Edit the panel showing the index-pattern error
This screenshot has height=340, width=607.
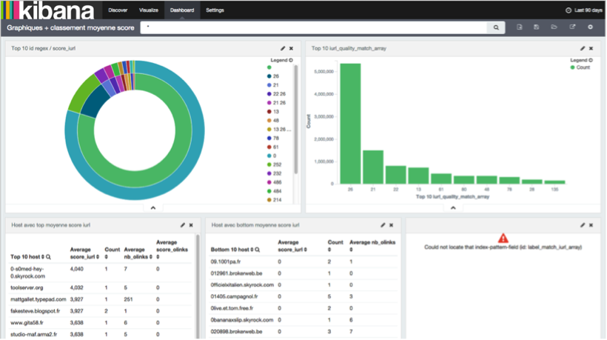click(583, 225)
